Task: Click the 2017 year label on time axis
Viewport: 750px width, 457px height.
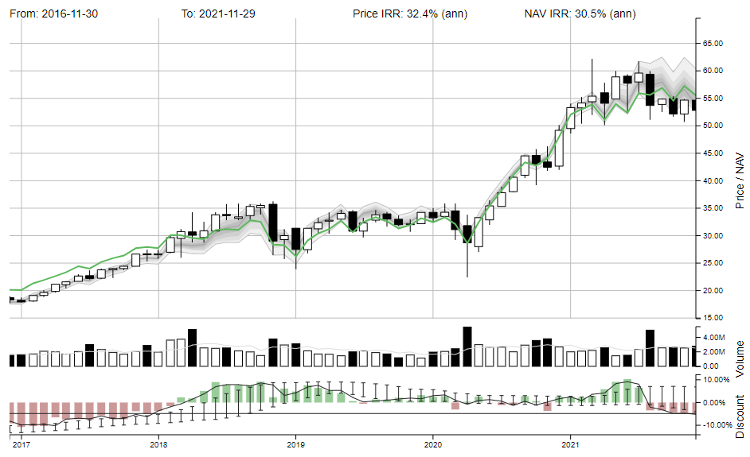Action: (x=21, y=445)
